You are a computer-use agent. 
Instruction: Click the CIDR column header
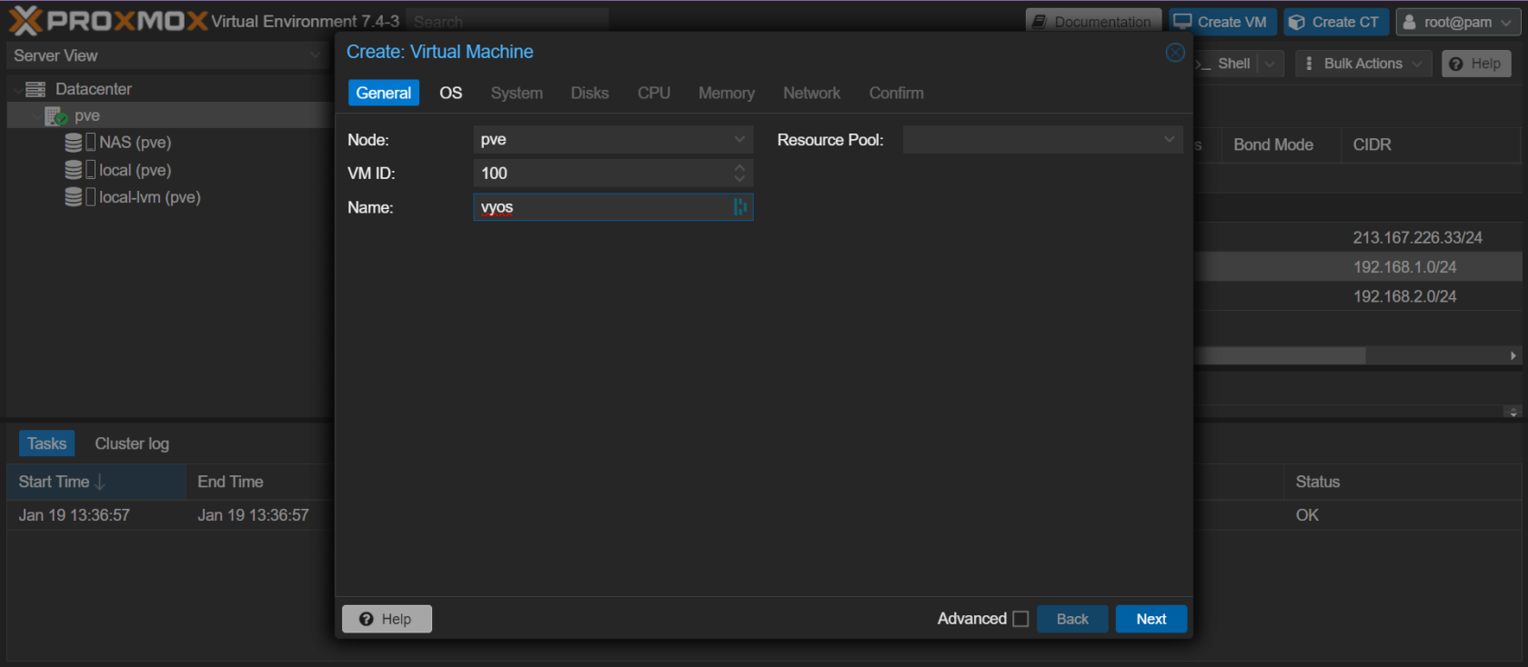pos(1431,145)
